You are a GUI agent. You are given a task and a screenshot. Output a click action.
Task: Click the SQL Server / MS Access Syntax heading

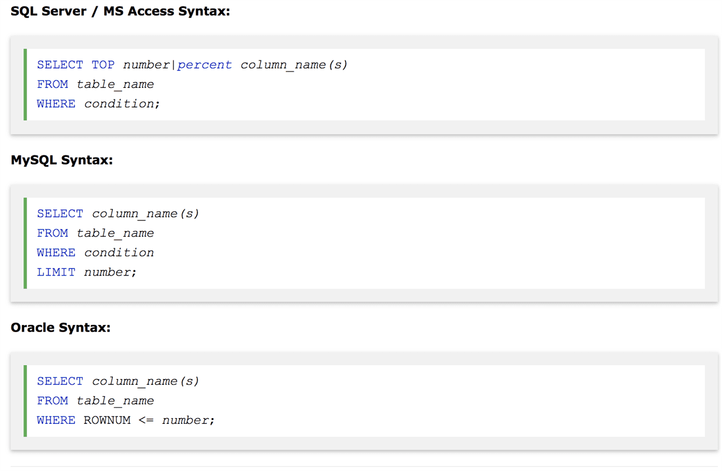tap(120, 11)
